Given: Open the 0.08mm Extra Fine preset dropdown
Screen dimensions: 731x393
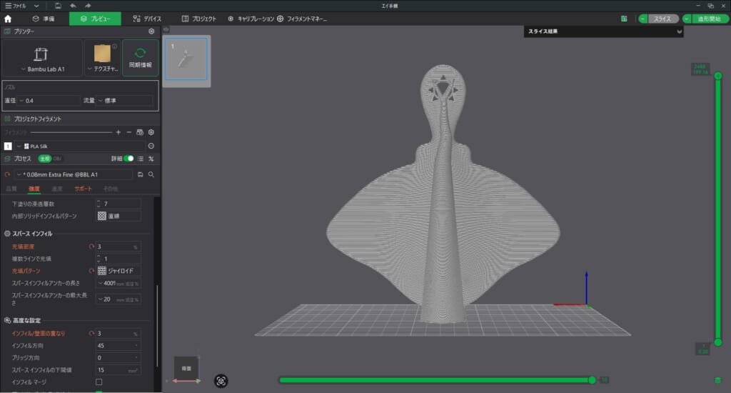Looking at the screenshot, I should (74, 174).
